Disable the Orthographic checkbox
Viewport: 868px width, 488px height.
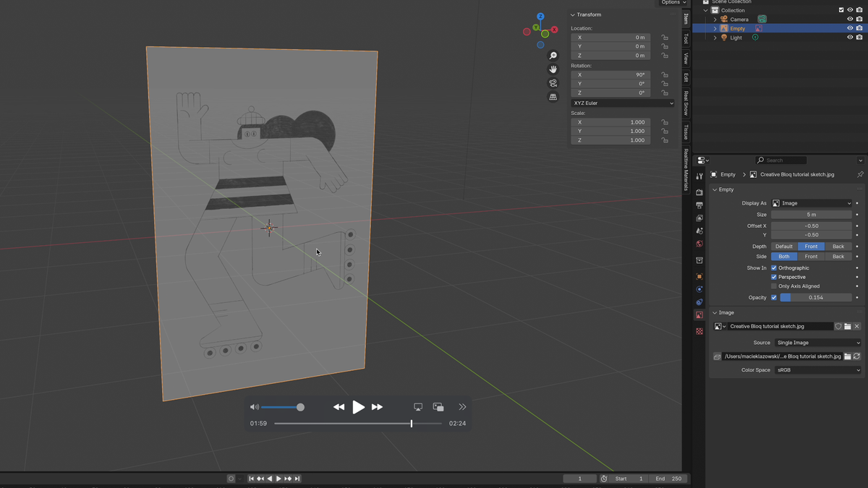pos(774,267)
